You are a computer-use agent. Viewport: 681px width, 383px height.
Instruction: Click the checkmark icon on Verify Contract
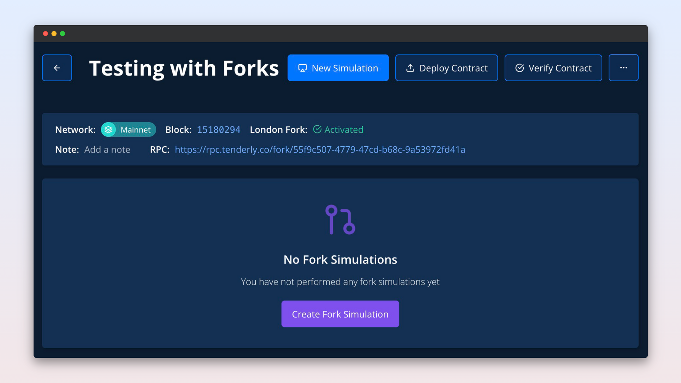click(519, 68)
